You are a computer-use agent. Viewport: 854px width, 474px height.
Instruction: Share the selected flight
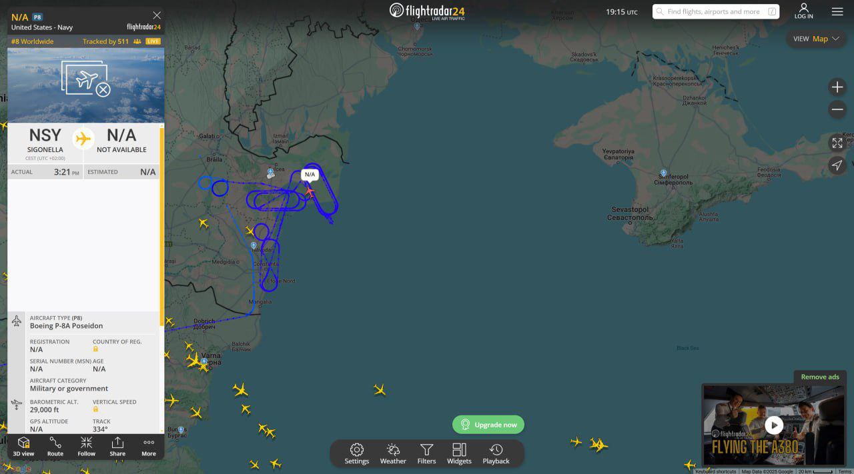click(x=117, y=446)
